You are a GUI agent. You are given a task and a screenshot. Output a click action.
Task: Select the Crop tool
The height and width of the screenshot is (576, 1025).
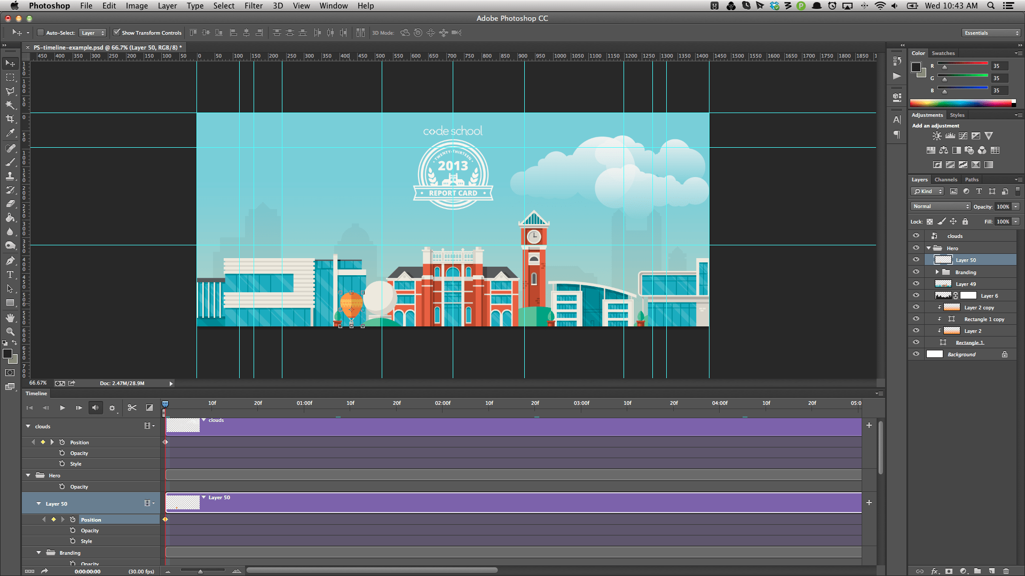coord(10,119)
